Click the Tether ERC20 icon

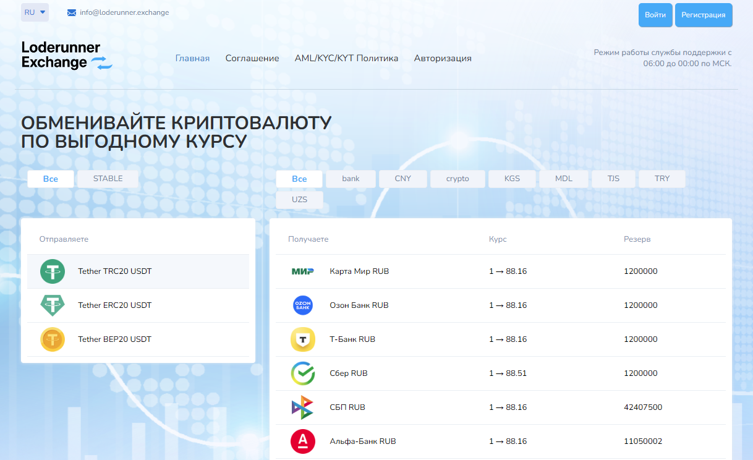pyautogui.click(x=53, y=305)
